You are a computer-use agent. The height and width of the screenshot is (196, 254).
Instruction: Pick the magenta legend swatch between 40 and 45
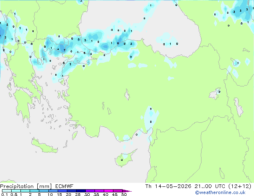[x=109, y=191]
